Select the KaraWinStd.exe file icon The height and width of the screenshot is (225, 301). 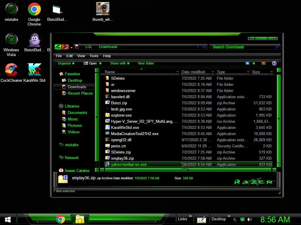coord(108,127)
